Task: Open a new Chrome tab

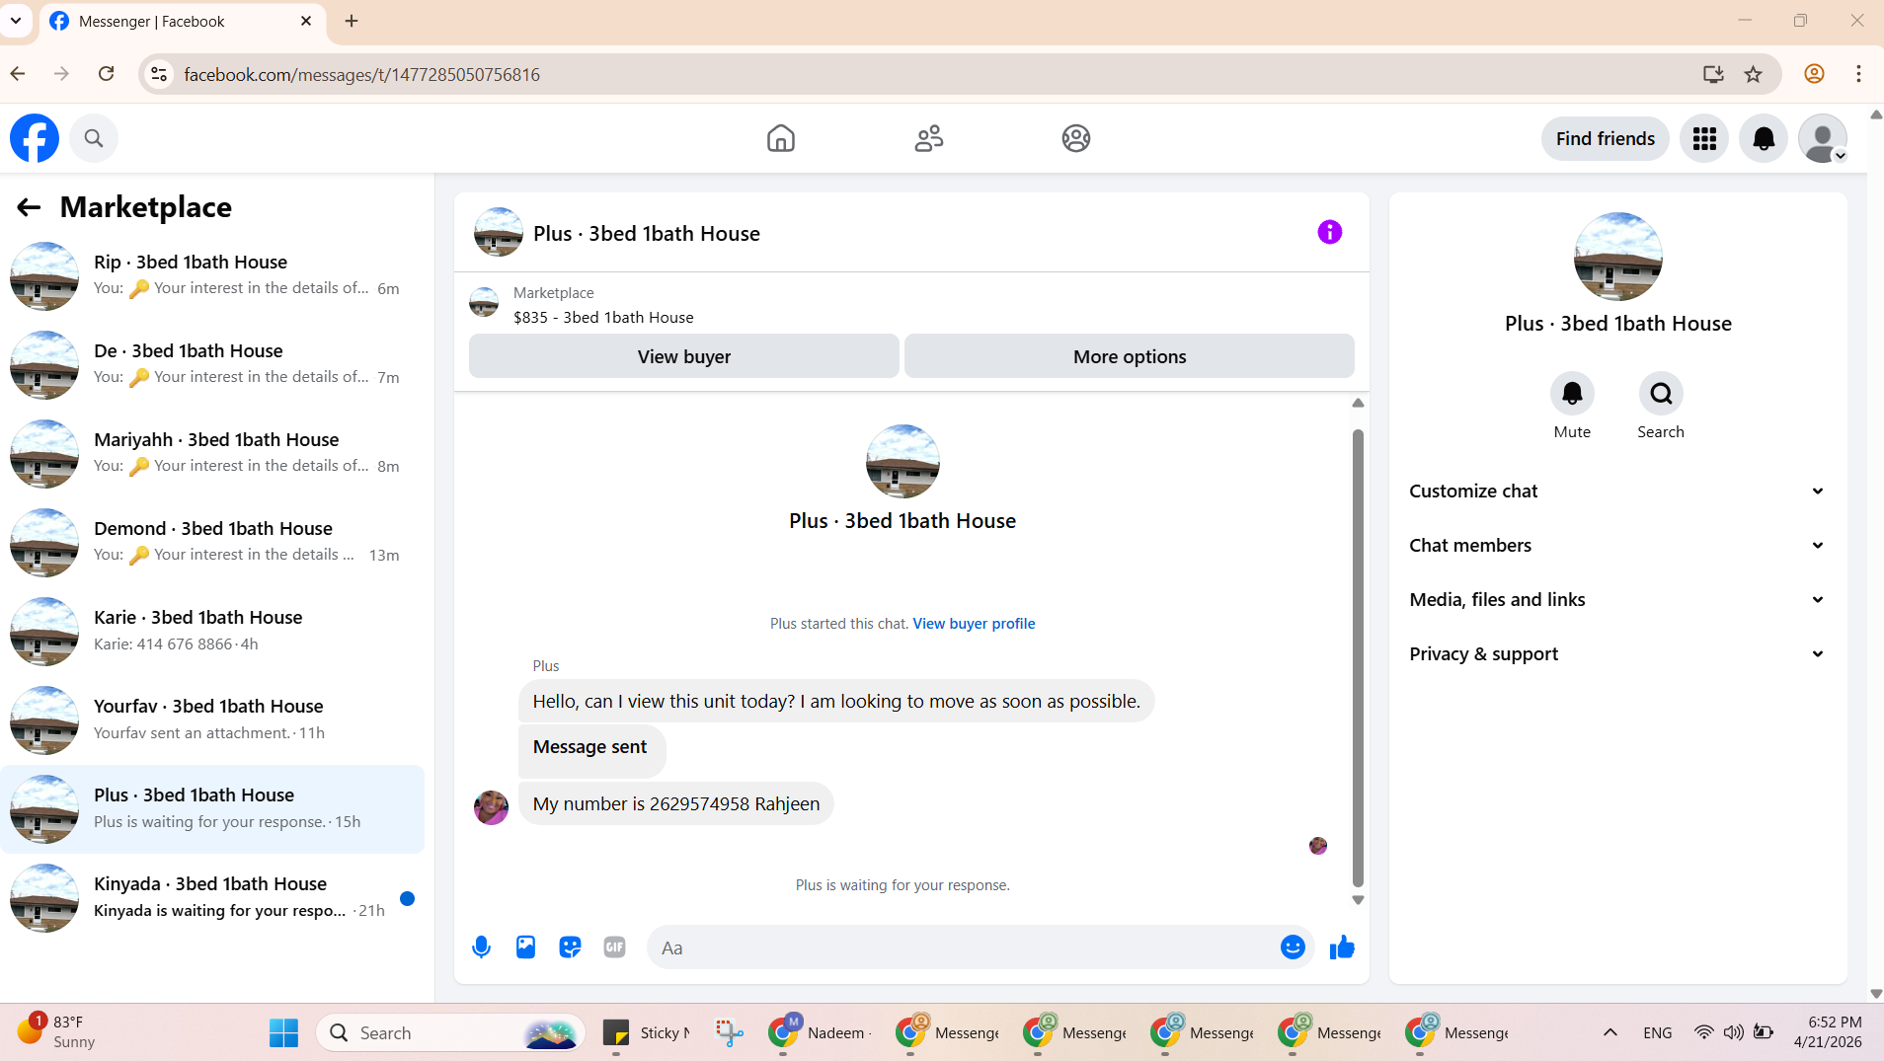Action: pos(352,21)
